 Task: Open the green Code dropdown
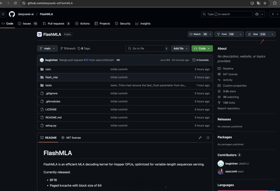pyautogui.click(x=202, y=48)
